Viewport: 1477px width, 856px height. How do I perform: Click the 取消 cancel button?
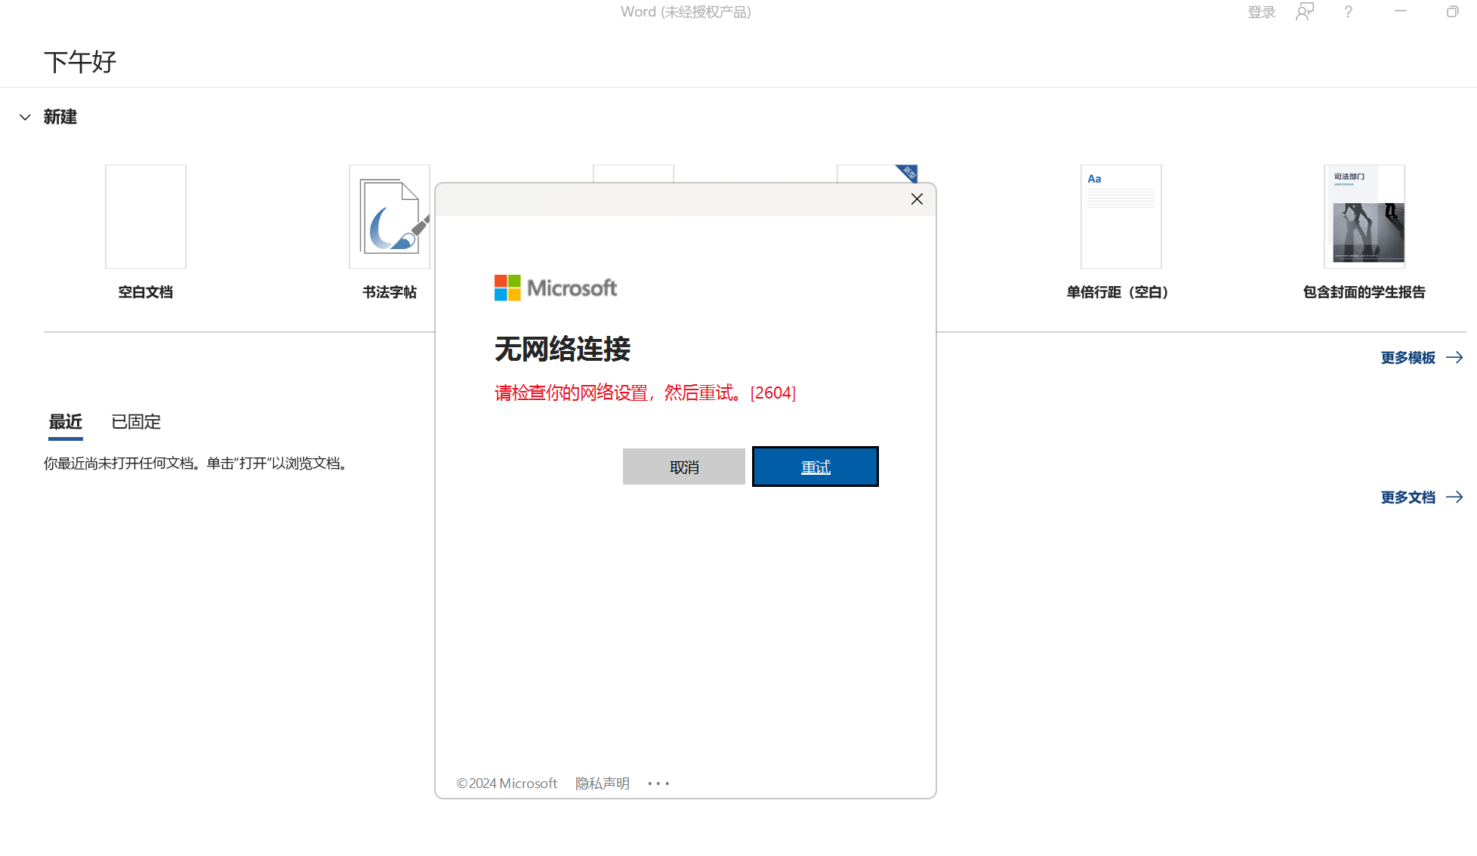pyautogui.click(x=684, y=466)
